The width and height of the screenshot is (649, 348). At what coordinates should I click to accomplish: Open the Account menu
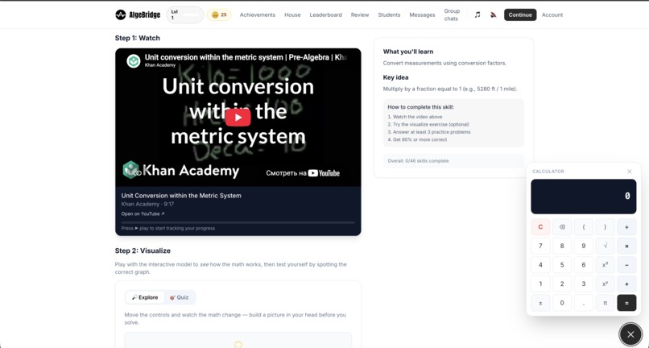(552, 15)
